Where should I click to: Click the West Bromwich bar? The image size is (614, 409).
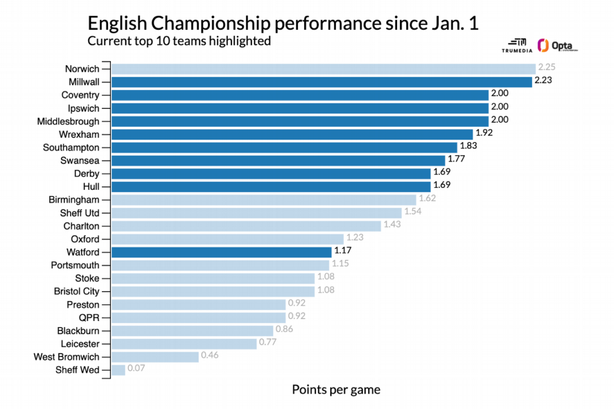tap(154, 357)
